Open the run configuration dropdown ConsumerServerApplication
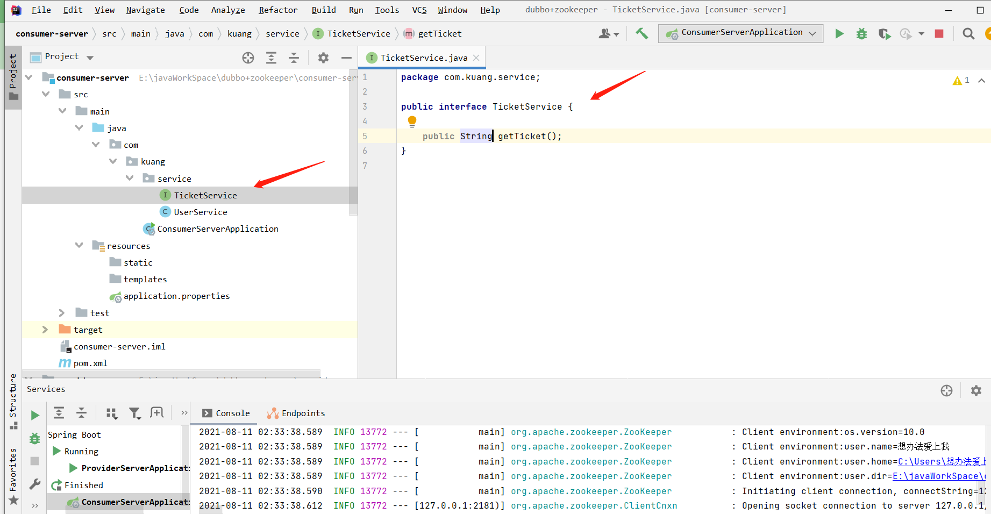Viewport: 991px width, 514px height. 740,33
